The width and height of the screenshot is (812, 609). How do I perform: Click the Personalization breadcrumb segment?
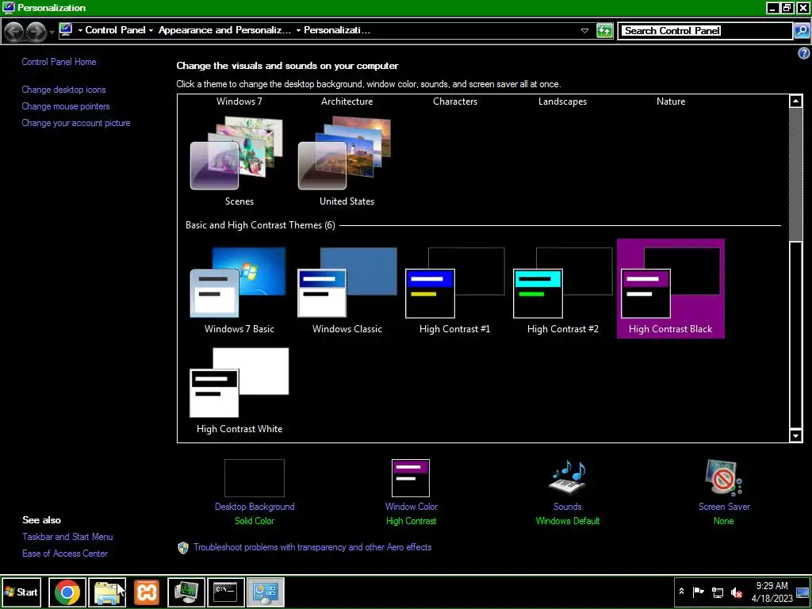click(337, 30)
